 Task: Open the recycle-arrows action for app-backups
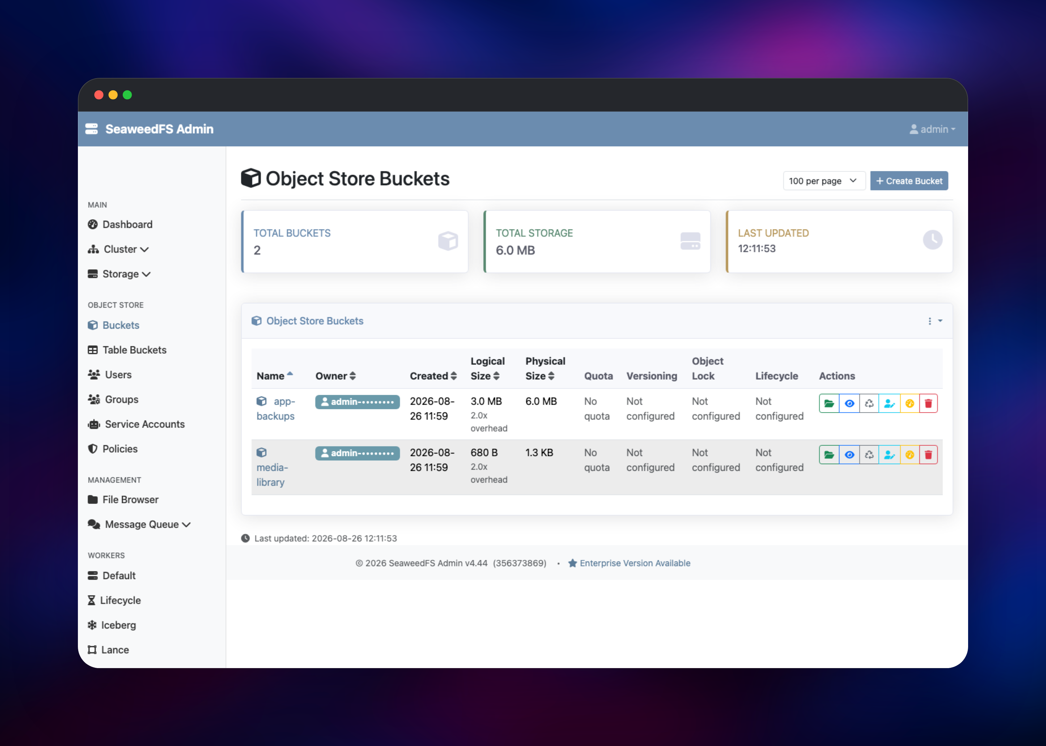[869, 403]
